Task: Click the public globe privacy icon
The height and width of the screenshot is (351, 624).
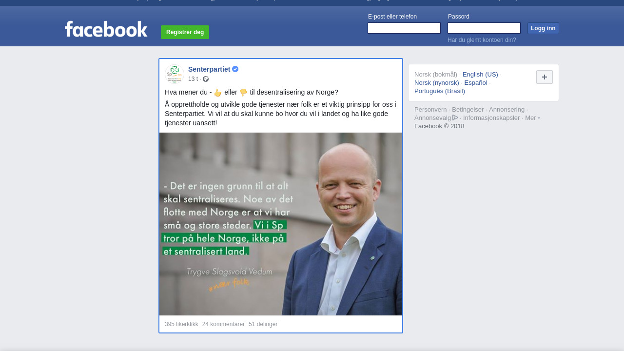Action: click(x=206, y=79)
